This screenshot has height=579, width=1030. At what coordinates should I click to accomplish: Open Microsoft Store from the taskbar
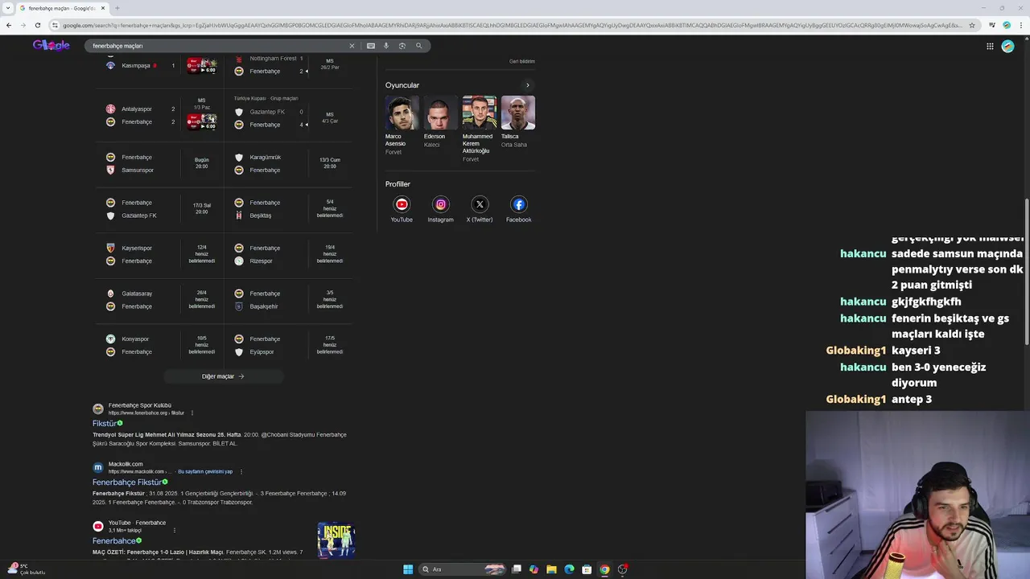click(587, 569)
